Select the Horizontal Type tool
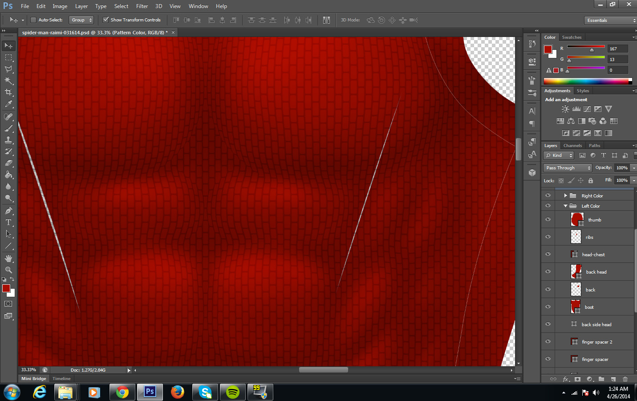The image size is (637, 401). point(8,222)
